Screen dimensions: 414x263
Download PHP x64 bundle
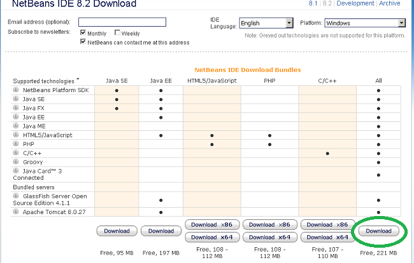(x=269, y=237)
